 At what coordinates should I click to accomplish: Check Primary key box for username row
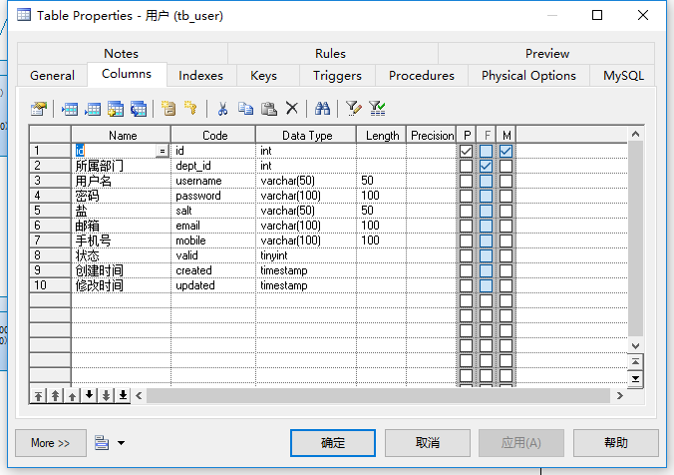pos(466,181)
